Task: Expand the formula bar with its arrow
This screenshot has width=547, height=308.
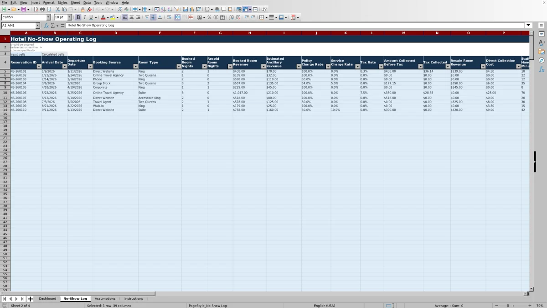Action: point(529,26)
